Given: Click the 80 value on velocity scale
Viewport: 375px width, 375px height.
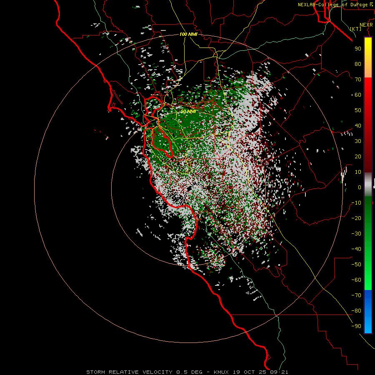Looking at the screenshot, I should [x=358, y=64].
